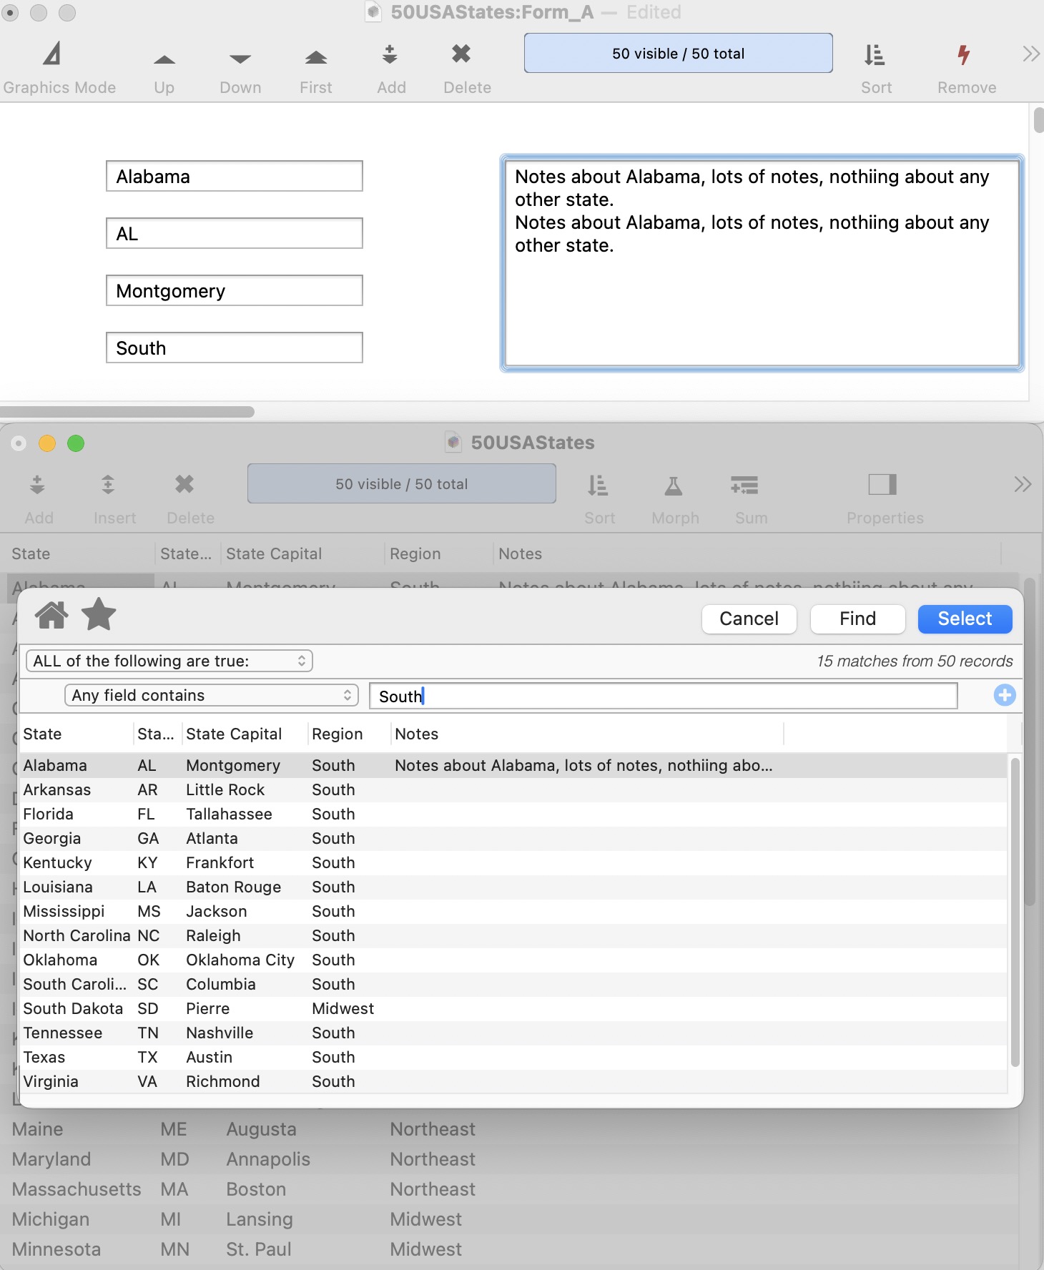The height and width of the screenshot is (1270, 1044).
Task: Add another search criterion with plus button
Action: (1005, 695)
